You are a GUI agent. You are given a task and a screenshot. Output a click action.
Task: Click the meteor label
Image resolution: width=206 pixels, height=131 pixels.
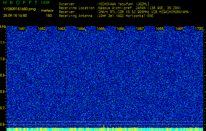[x=47, y=11]
